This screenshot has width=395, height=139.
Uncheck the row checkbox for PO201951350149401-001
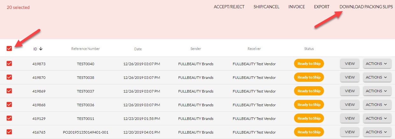(9, 132)
